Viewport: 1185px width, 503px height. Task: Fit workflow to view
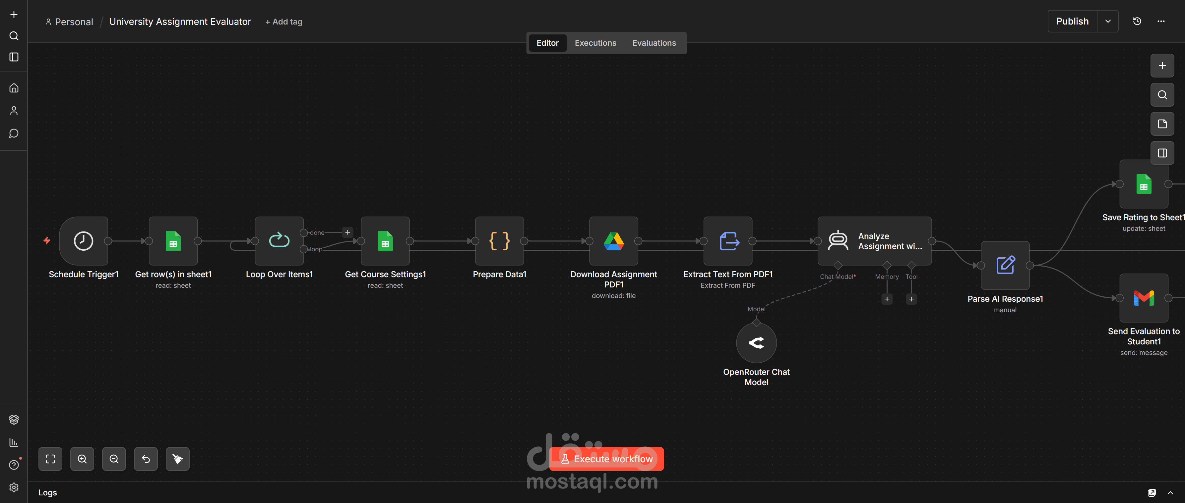point(50,459)
